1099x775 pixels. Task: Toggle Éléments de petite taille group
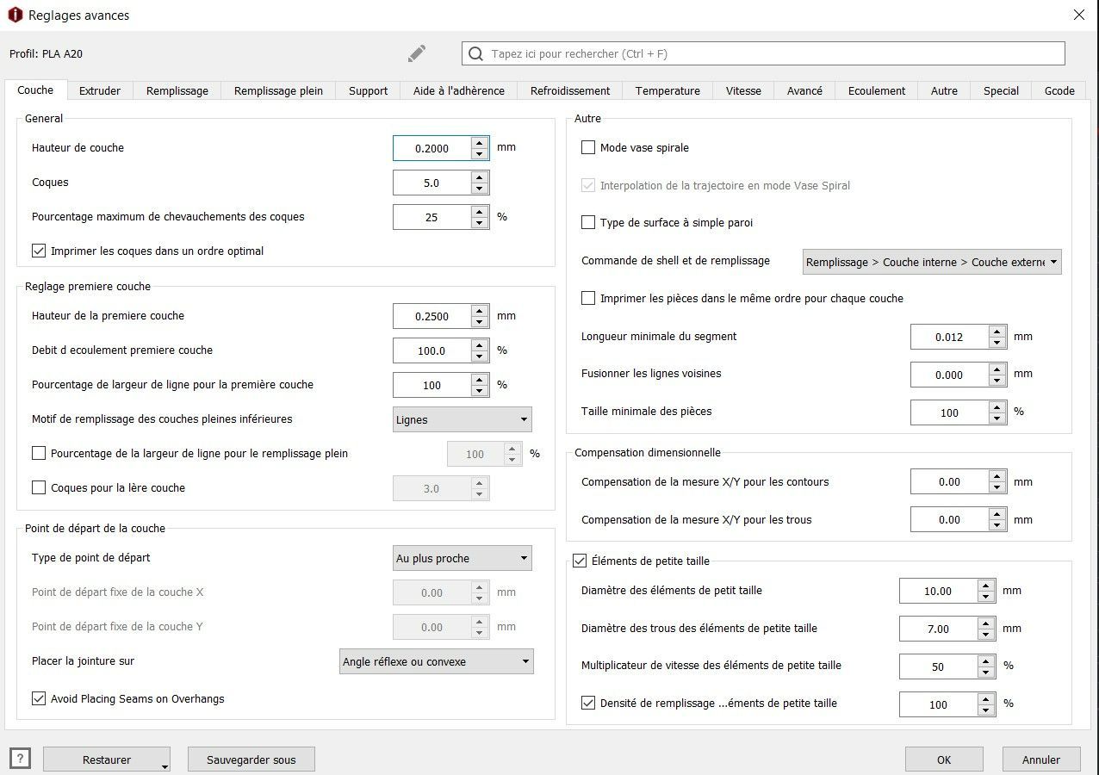coord(580,561)
